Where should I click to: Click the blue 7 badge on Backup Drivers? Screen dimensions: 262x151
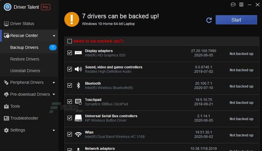pyautogui.click(x=53, y=47)
